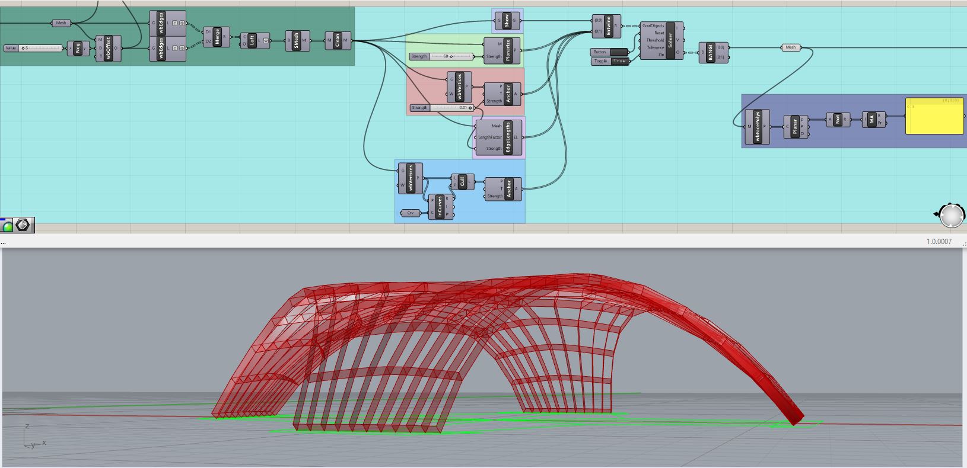Select the BANG! explode tree component
Image resolution: width=967 pixels, height=468 pixels.
(714, 52)
